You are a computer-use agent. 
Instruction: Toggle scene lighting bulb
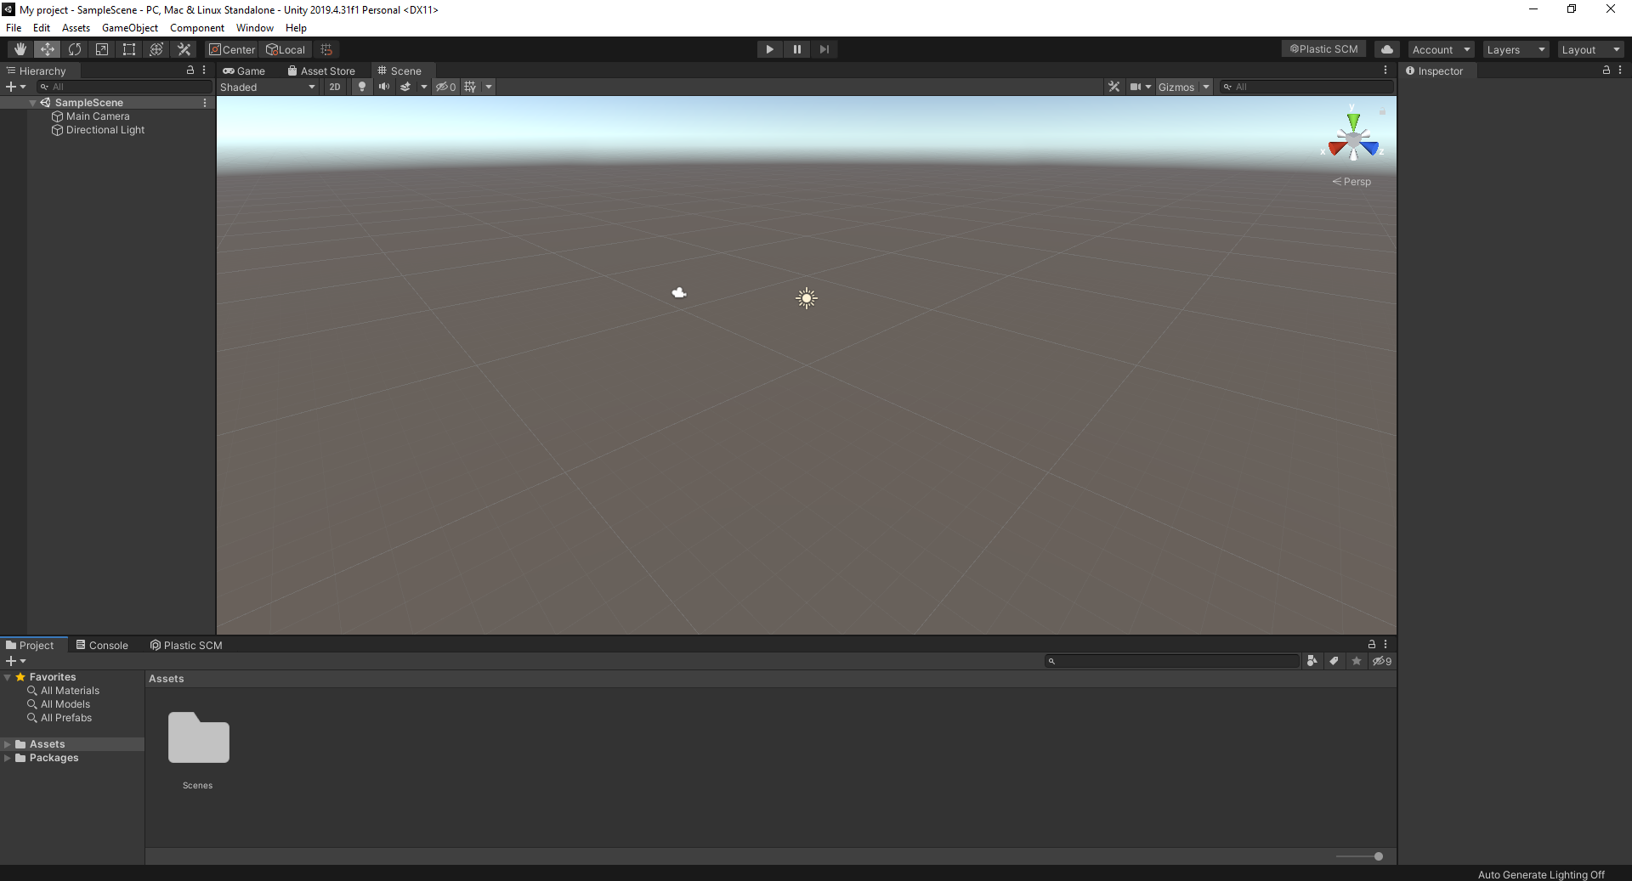(x=362, y=87)
